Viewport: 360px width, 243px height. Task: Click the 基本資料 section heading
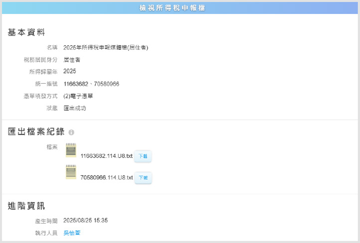(x=27, y=32)
